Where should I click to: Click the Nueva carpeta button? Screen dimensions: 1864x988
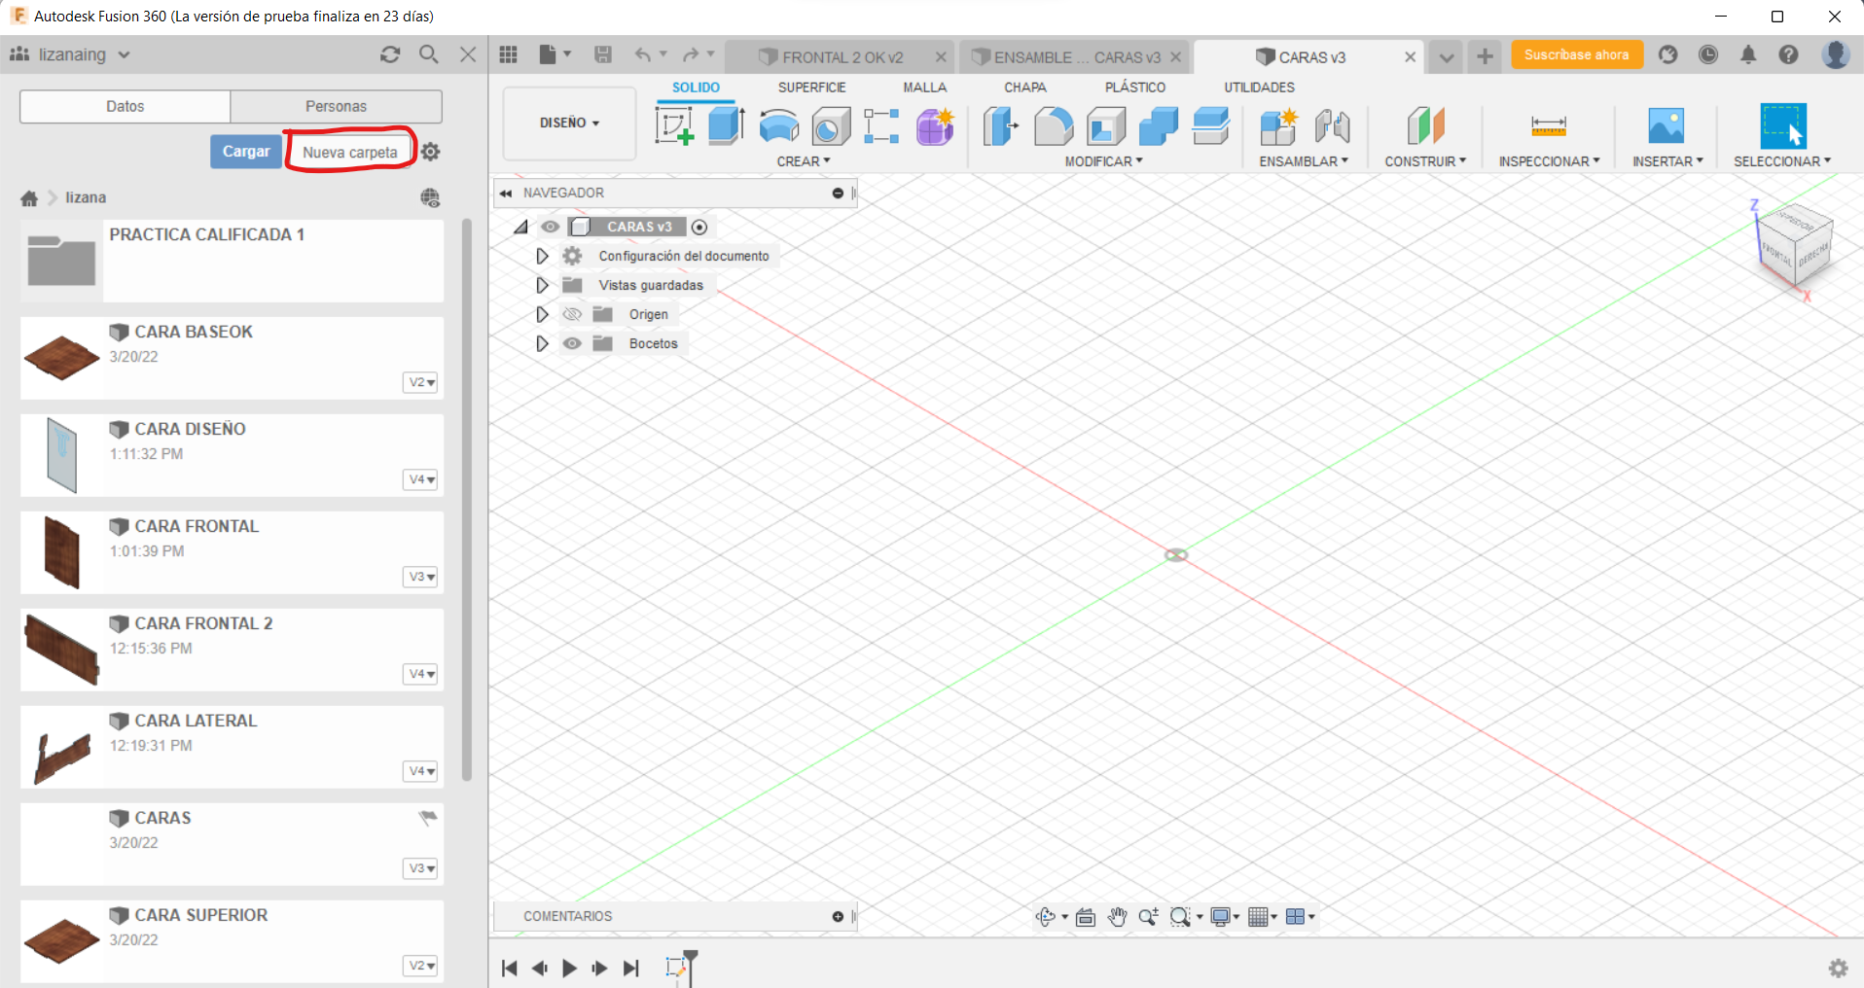tap(349, 153)
